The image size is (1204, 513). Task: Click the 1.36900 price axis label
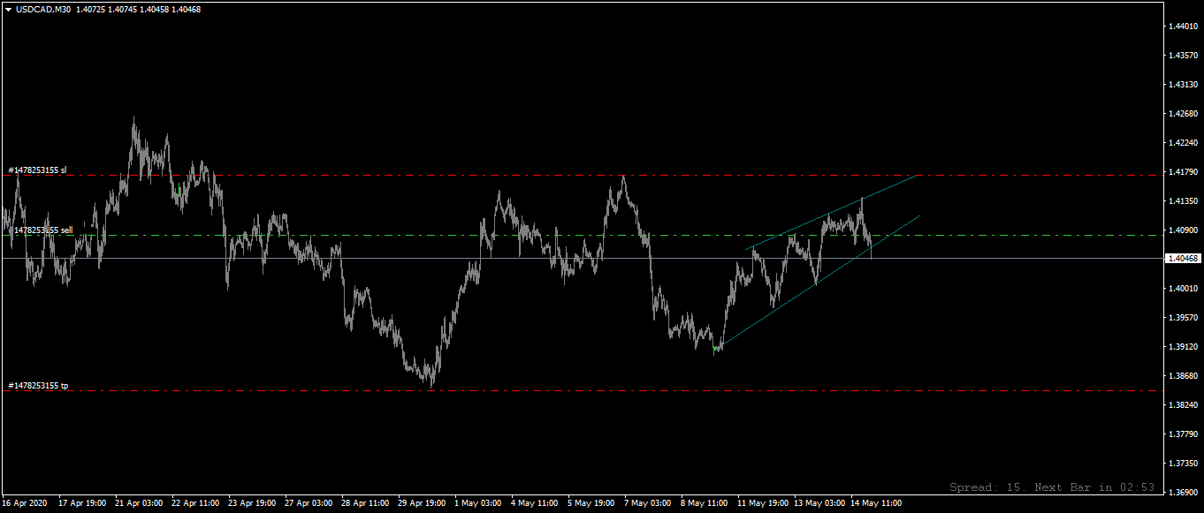(x=1183, y=493)
